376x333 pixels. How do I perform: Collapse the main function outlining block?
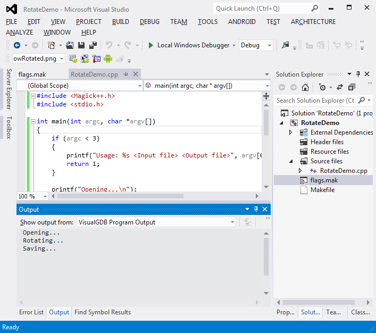pos(34,121)
